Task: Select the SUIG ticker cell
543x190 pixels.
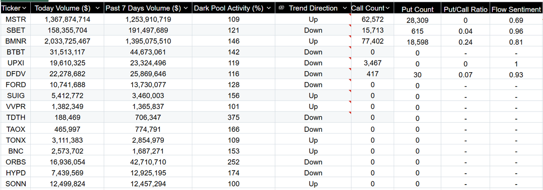Action: point(16,96)
